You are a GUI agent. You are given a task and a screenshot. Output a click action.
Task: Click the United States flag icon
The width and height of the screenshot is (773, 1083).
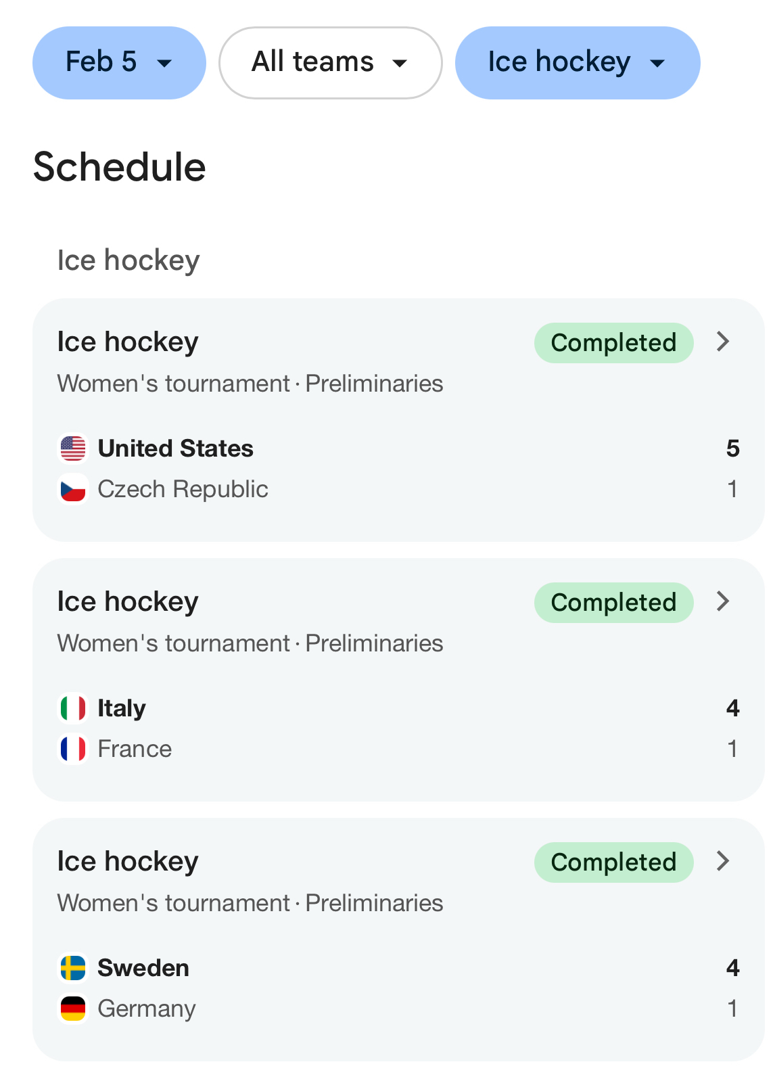[73, 448]
